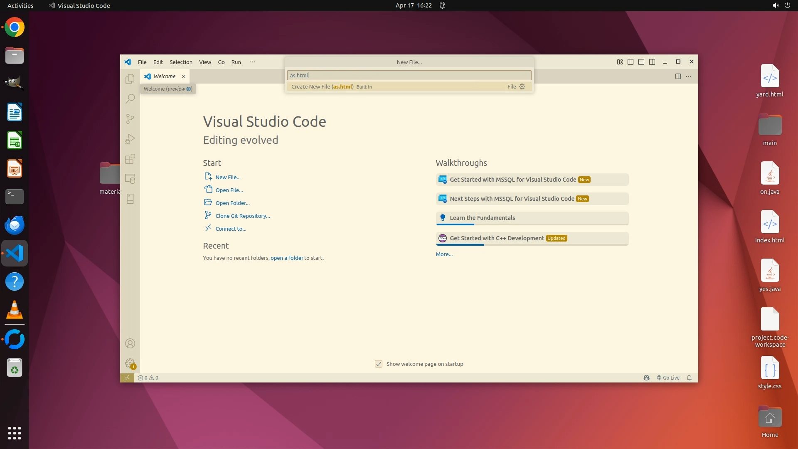Open the Explorer view in activity bar
Viewport: 798px width, 449px height.
130,79
